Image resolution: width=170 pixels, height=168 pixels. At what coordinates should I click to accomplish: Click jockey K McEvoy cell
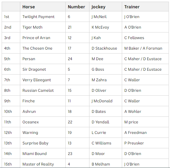tap(100, 27)
